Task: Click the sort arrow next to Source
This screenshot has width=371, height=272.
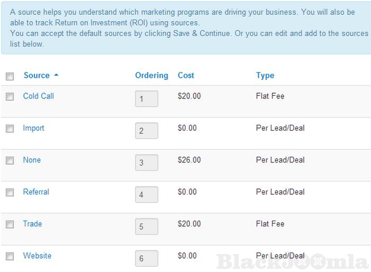Action: pos(56,75)
